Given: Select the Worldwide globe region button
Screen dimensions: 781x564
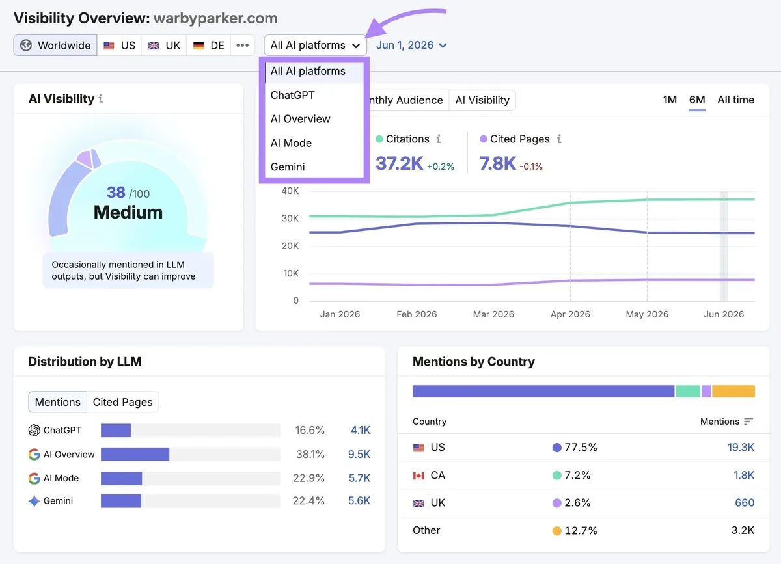Looking at the screenshot, I should [55, 46].
